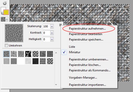133x92 pixels.
Task: Select the last bottom-row diagonal weave thumbnail
Action: [x=50, y=61]
